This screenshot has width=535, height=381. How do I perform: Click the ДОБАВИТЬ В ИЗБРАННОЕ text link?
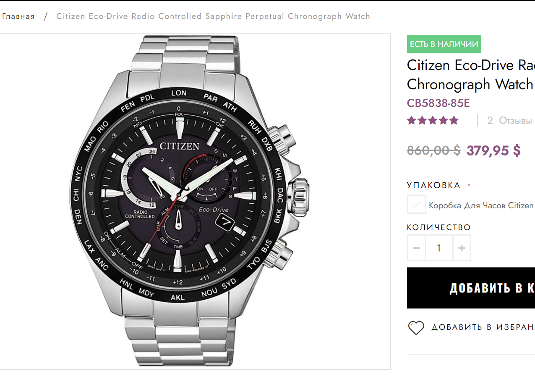[483, 327]
